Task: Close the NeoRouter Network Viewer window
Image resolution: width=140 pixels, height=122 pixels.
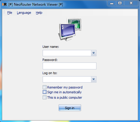Action: [131, 3]
